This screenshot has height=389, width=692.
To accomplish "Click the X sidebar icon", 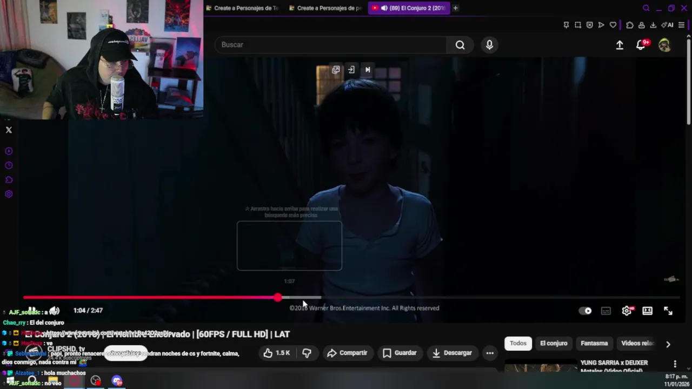I will click(9, 130).
